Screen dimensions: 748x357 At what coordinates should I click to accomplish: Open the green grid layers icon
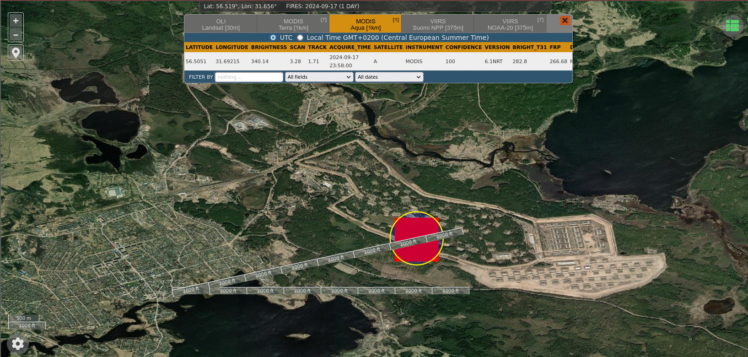(732, 26)
